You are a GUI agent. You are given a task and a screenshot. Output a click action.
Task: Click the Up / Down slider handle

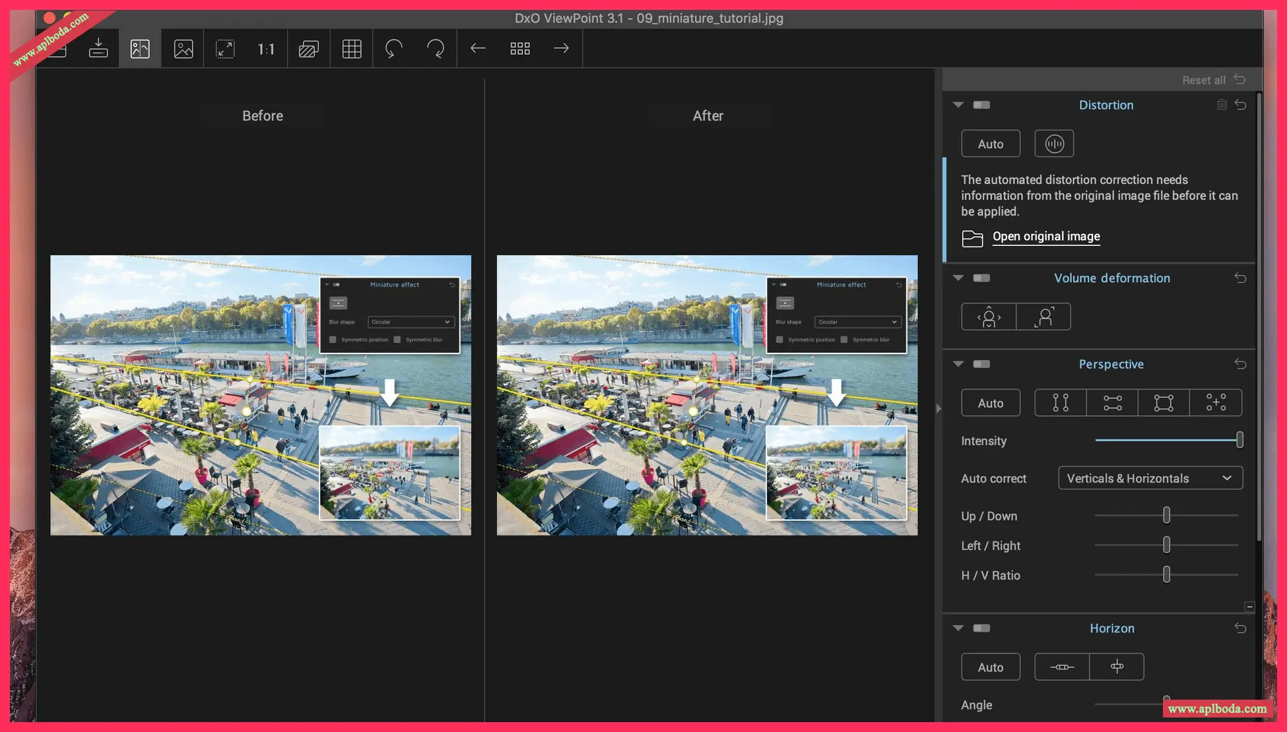point(1166,515)
